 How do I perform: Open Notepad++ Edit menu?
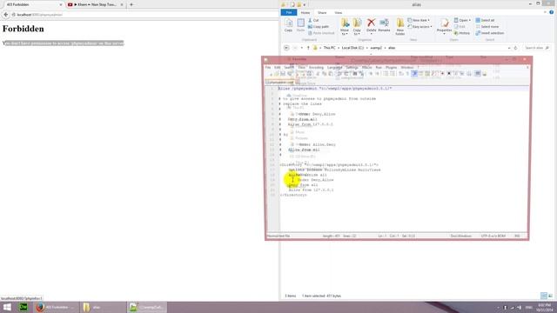277,68
